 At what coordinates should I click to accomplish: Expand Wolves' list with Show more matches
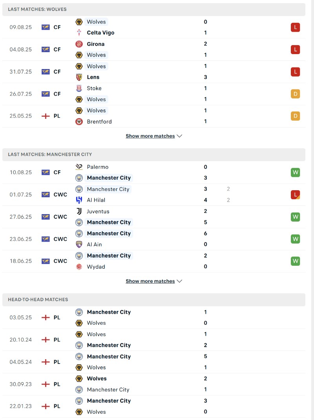point(154,136)
